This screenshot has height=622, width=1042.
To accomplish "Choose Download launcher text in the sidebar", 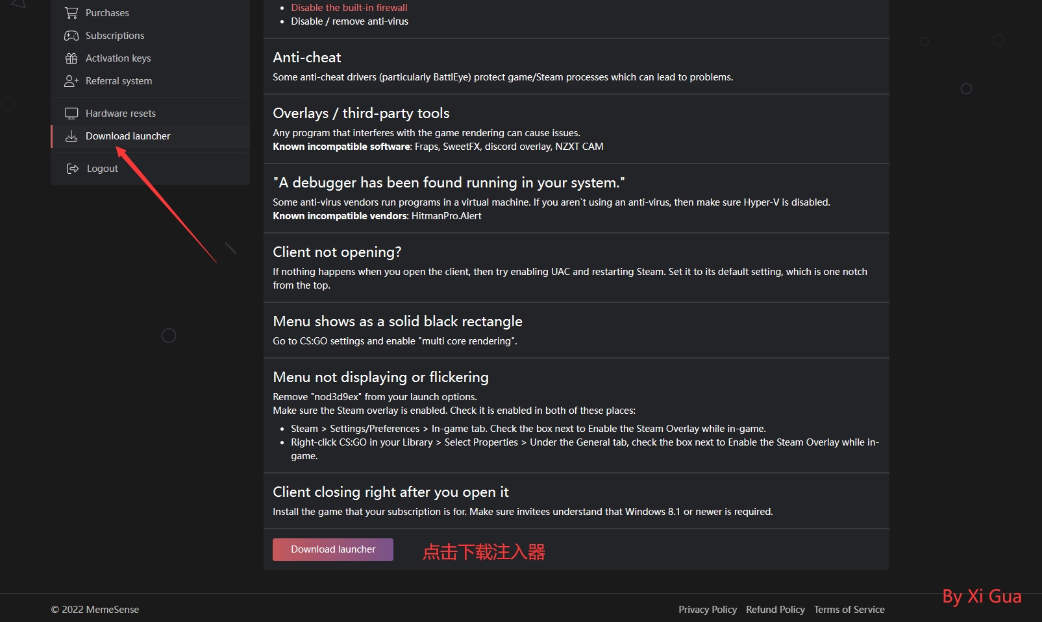I will (x=128, y=136).
